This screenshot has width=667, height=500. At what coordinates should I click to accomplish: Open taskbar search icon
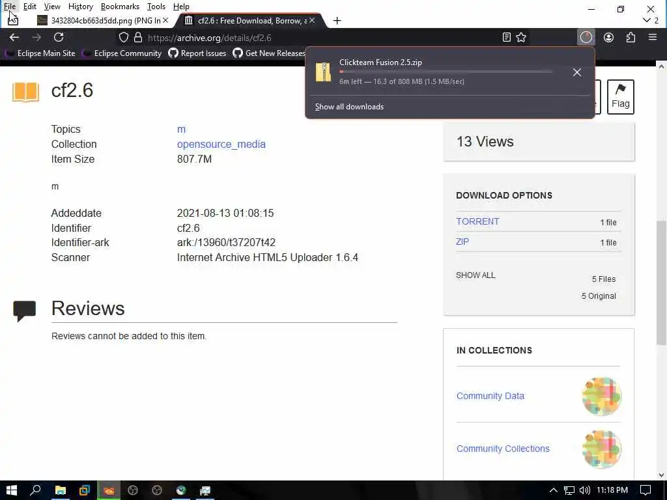click(35, 490)
